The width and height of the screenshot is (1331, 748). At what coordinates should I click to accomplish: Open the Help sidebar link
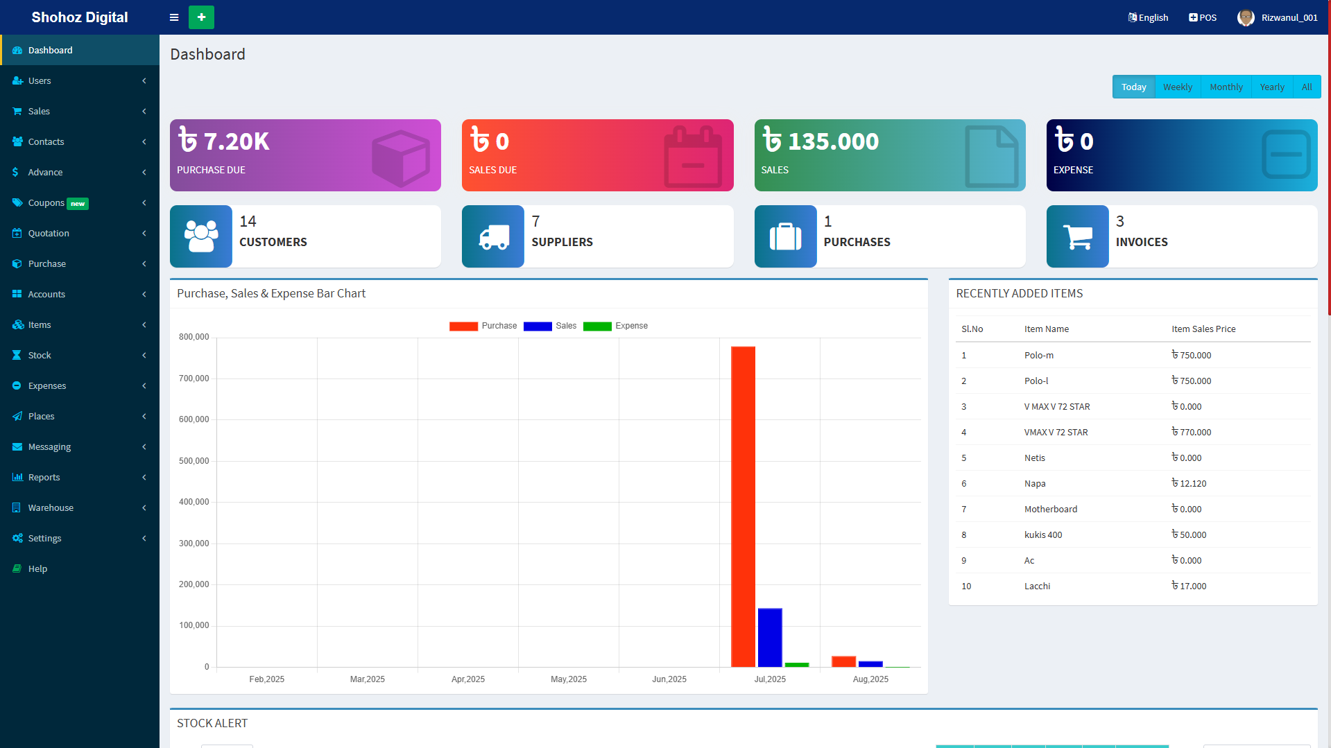[38, 568]
